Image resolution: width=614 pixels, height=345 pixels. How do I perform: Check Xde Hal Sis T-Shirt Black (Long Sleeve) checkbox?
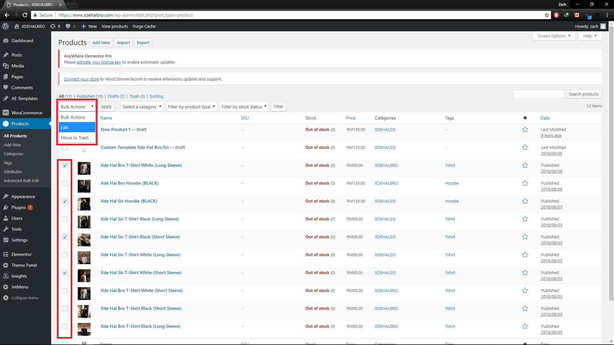(x=65, y=219)
